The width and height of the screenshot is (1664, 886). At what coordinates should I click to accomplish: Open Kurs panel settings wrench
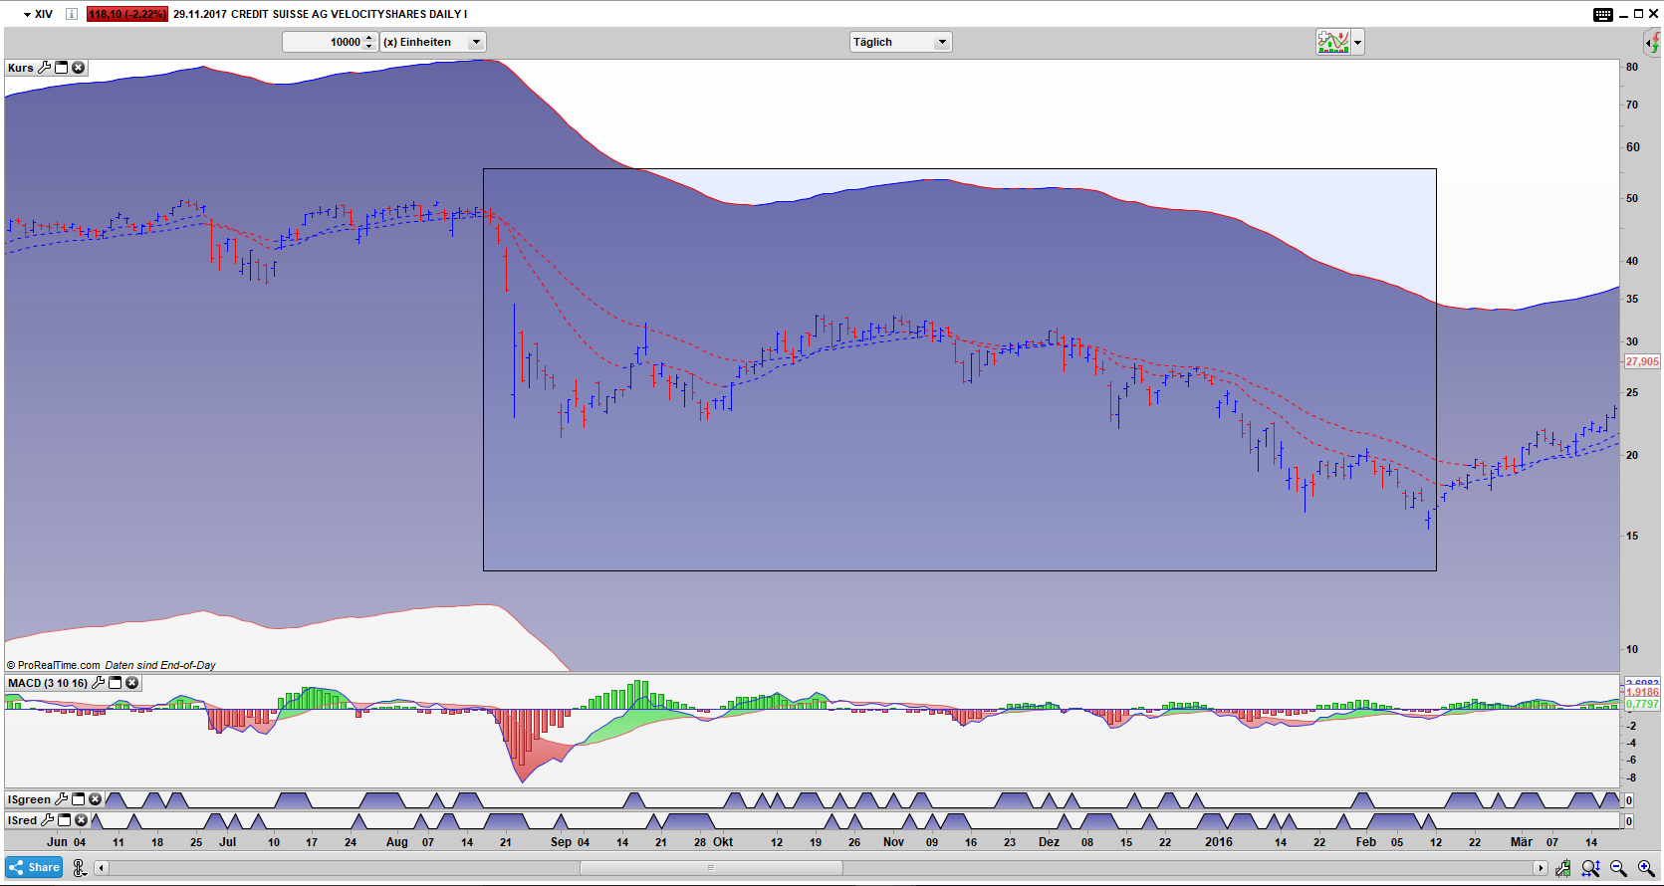click(44, 68)
